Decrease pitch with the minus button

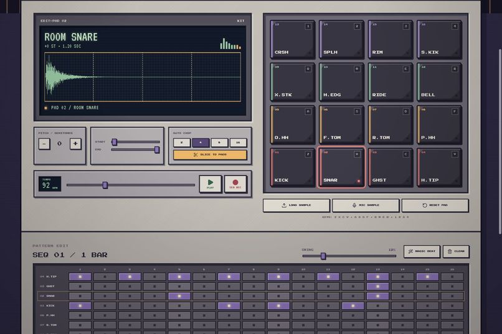click(44, 144)
